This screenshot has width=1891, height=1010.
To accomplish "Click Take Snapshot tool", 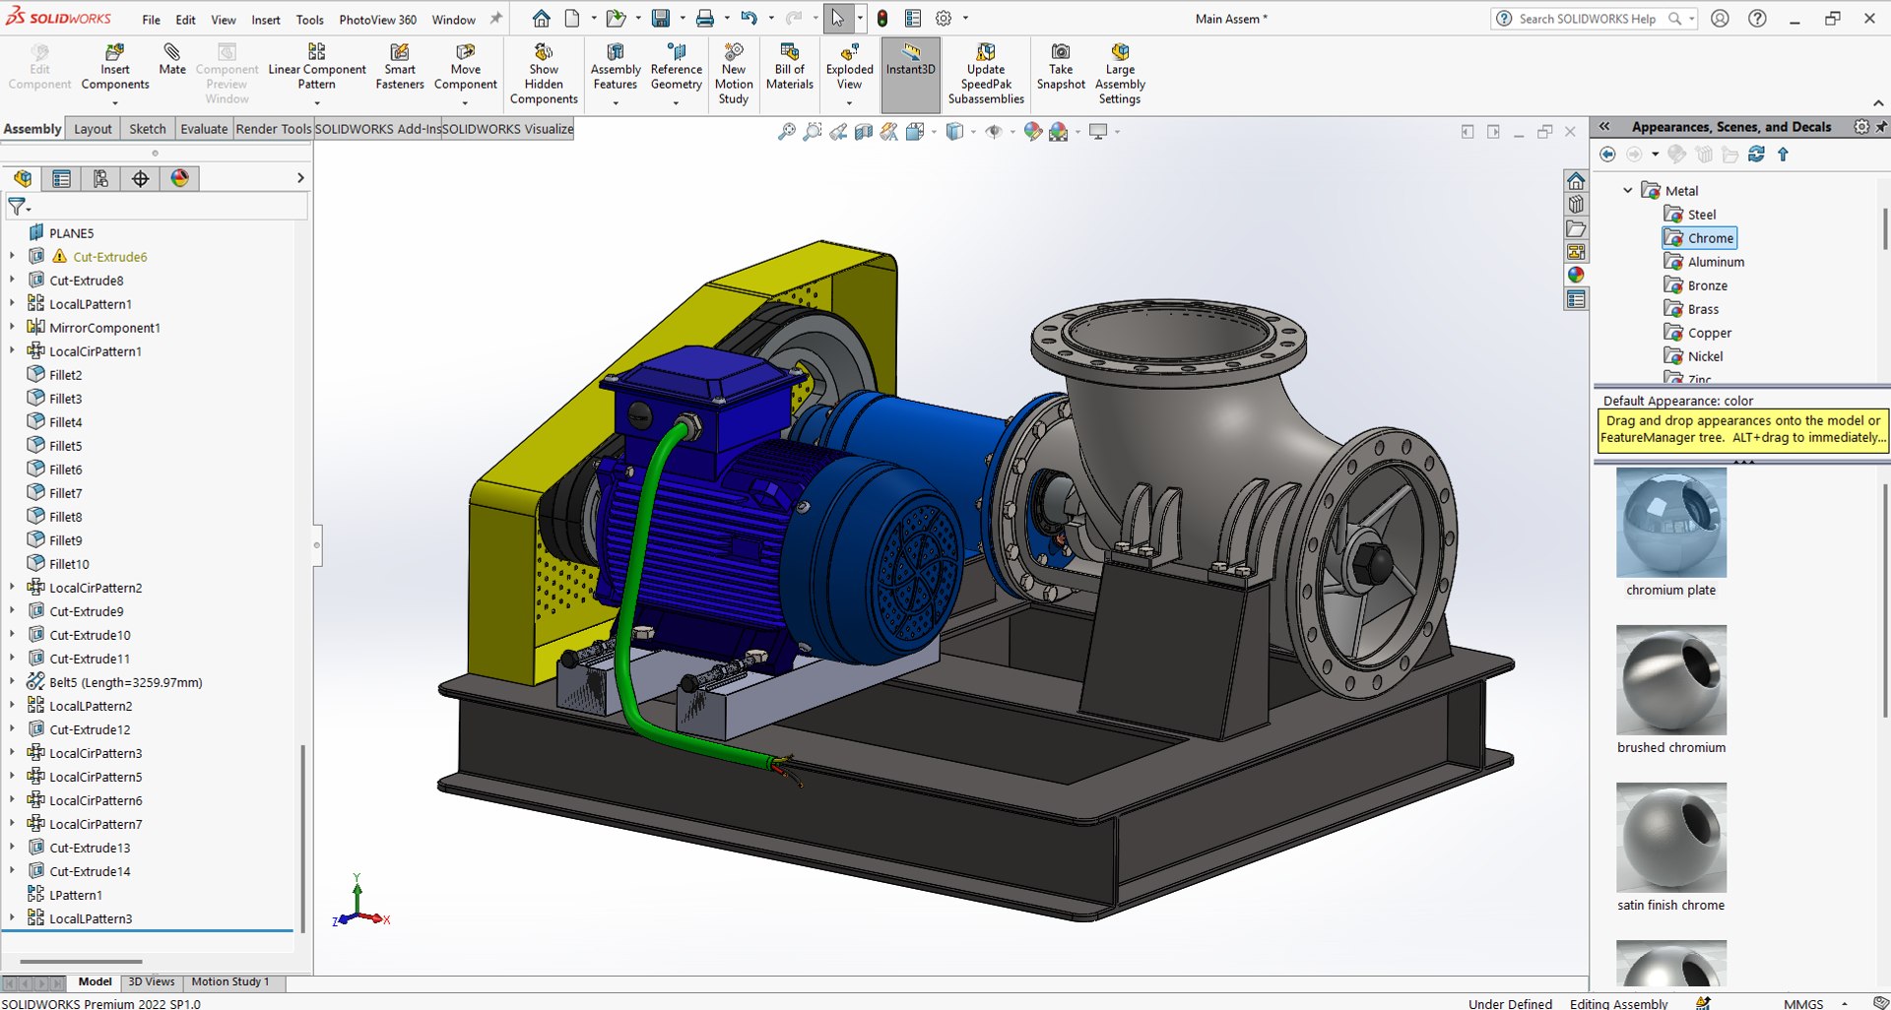I will pos(1061,67).
